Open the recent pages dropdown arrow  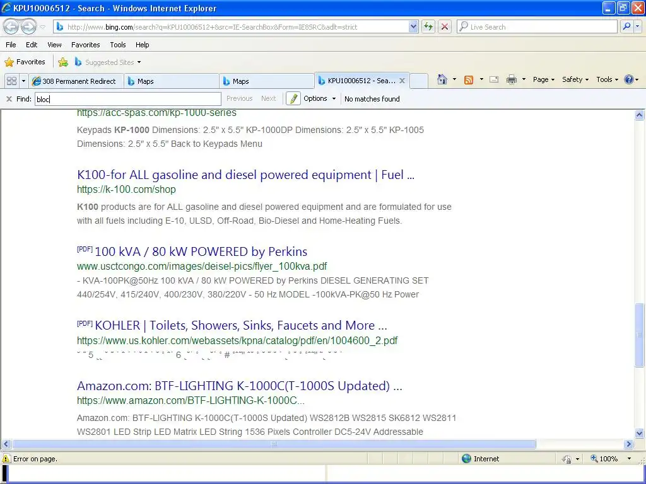pos(42,27)
